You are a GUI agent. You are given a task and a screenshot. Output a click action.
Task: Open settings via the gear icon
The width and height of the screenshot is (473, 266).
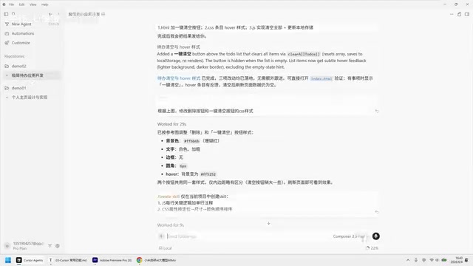click(x=58, y=246)
